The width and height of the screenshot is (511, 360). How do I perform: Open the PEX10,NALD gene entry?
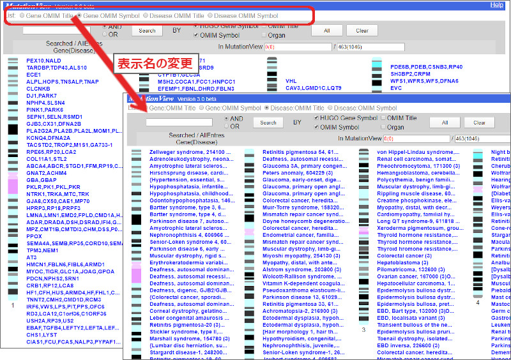(43, 61)
